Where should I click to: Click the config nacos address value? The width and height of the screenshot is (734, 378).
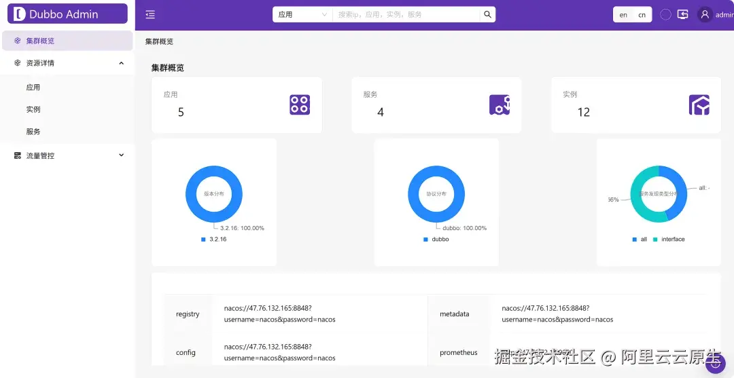pyautogui.click(x=280, y=352)
